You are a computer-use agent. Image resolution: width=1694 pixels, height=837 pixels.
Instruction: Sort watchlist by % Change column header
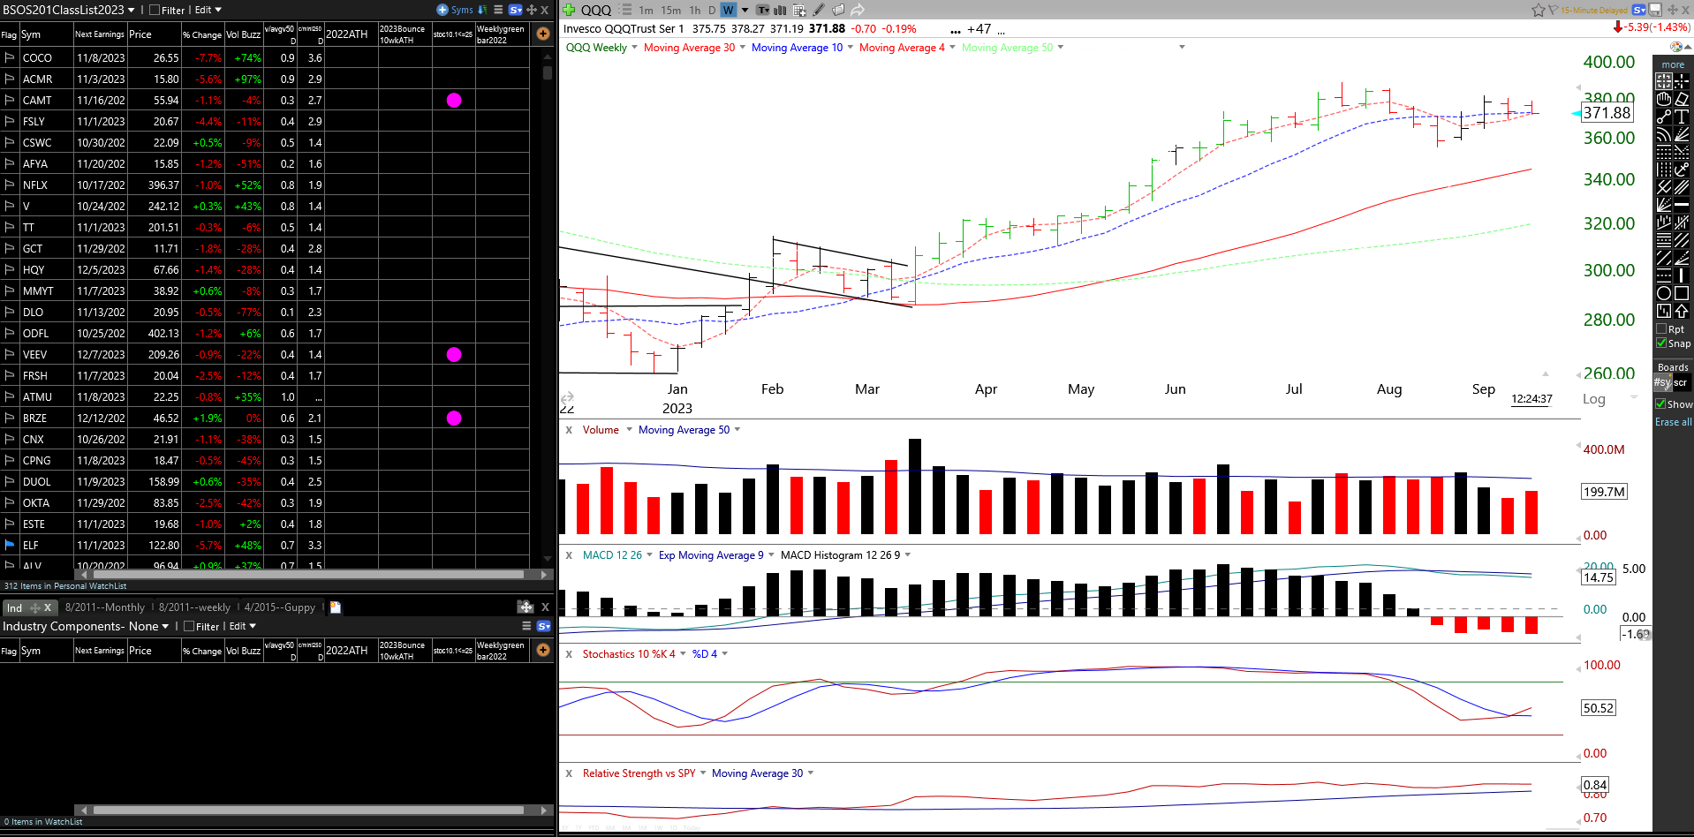[x=202, y=34]
